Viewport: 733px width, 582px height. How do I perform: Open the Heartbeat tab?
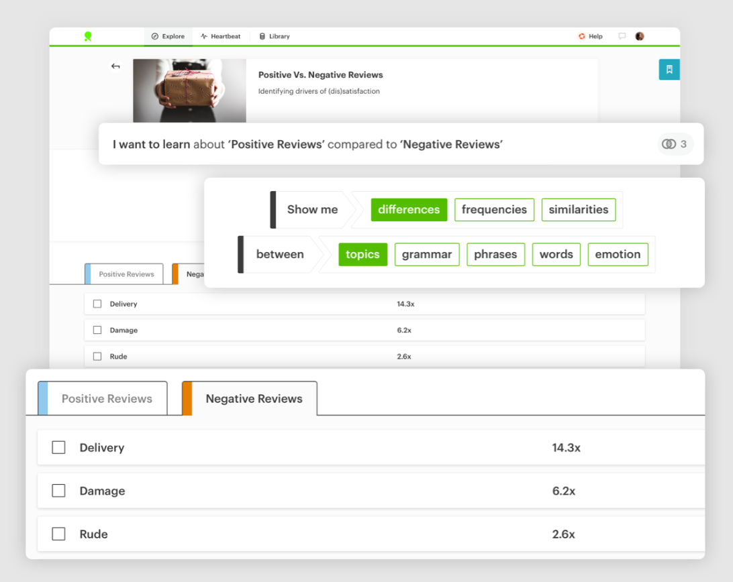click(221, 36)
